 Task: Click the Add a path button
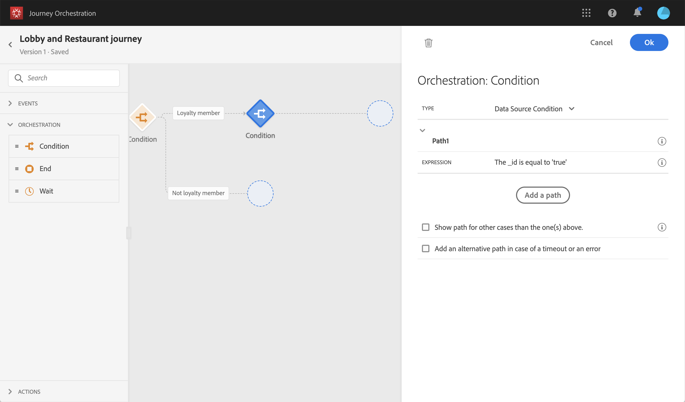tap(542, 195)
